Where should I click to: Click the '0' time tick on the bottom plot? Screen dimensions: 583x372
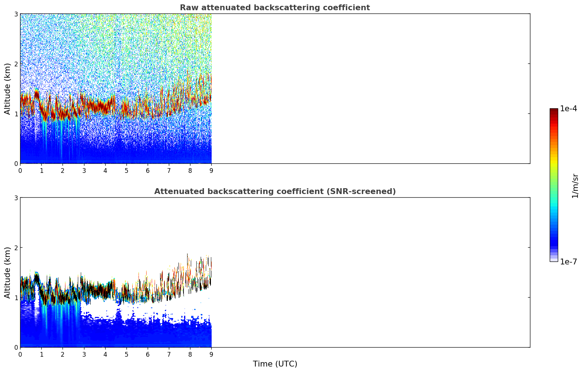click(x=20, y=354)
